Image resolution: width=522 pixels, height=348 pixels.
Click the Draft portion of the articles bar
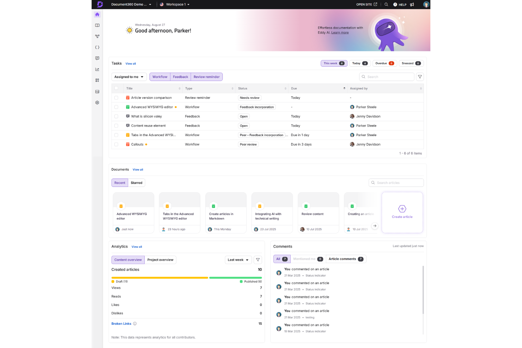coord(159,277)
